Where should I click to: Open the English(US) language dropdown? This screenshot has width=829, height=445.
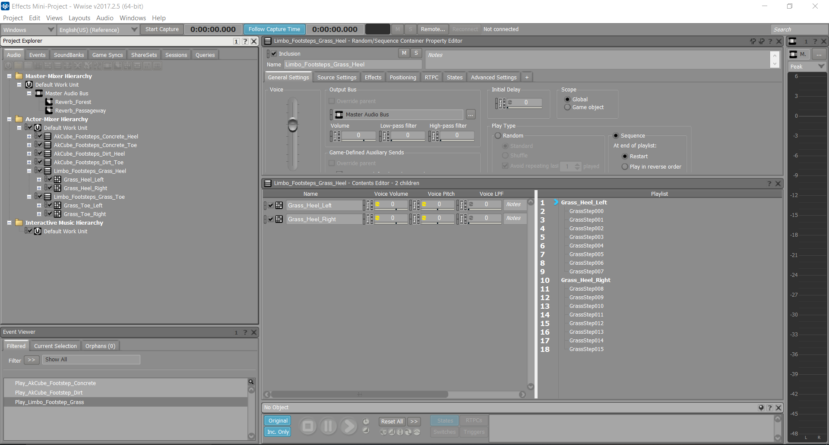coord(98,30)
